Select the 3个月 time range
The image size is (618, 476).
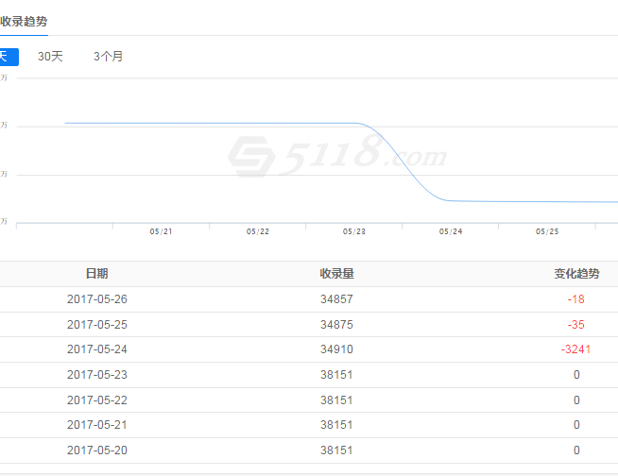tap(108, 57)
